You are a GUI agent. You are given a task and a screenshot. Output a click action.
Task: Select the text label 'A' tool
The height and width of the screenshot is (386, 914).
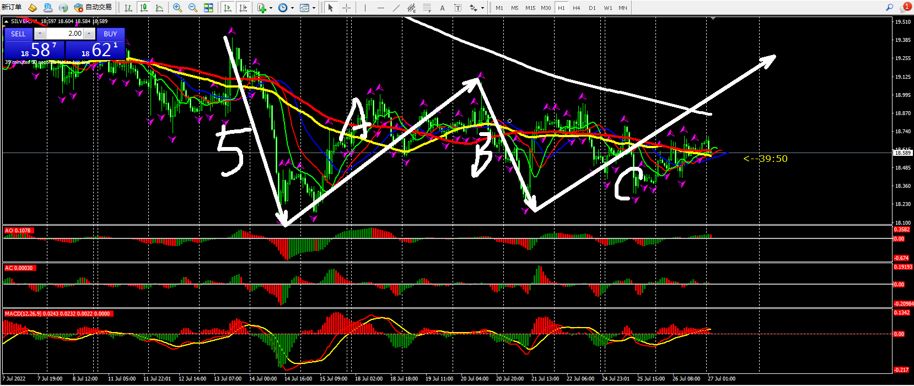(x=442, y=8)
